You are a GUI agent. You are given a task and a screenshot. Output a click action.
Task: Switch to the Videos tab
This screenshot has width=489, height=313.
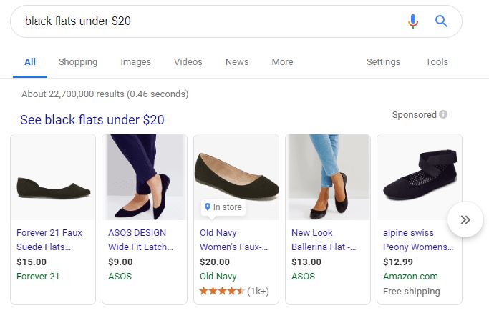point(188,62)
